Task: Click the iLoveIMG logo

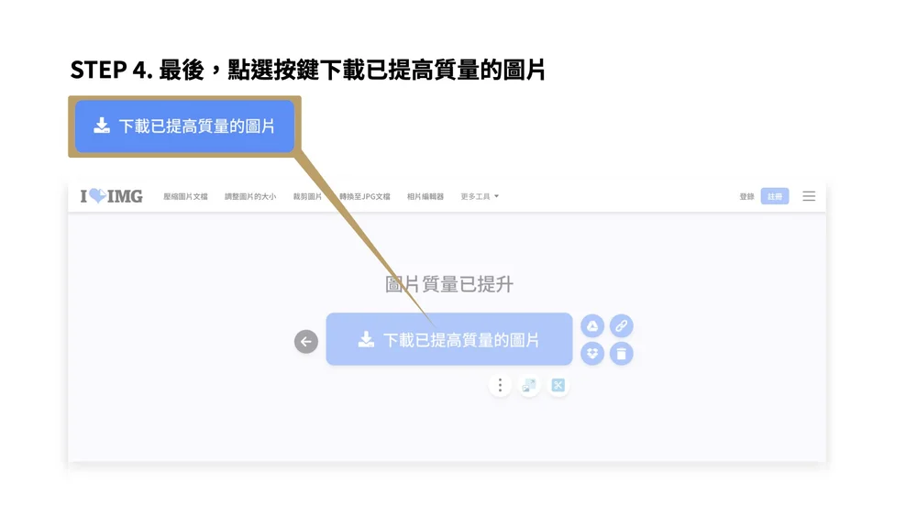Action: click(112, 196)
